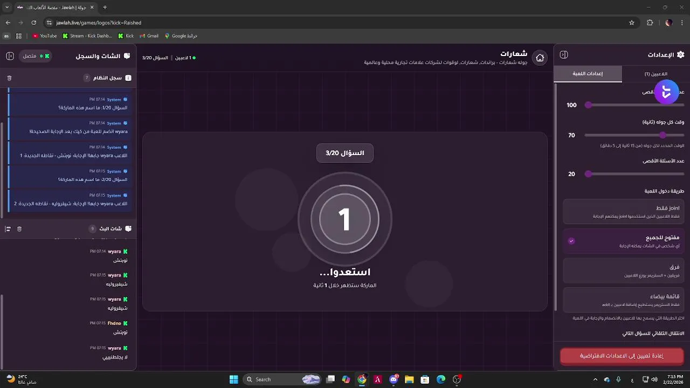Reload the page in Chrome

pyautogui.click(x=33, y=23)
